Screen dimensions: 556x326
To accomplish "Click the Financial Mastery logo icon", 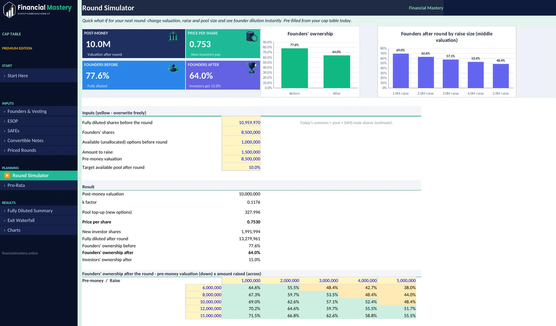I will point(9,10).
